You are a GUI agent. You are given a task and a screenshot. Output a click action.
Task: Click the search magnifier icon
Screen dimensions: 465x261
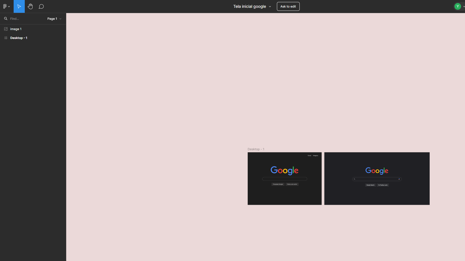(x=6, y=19)
